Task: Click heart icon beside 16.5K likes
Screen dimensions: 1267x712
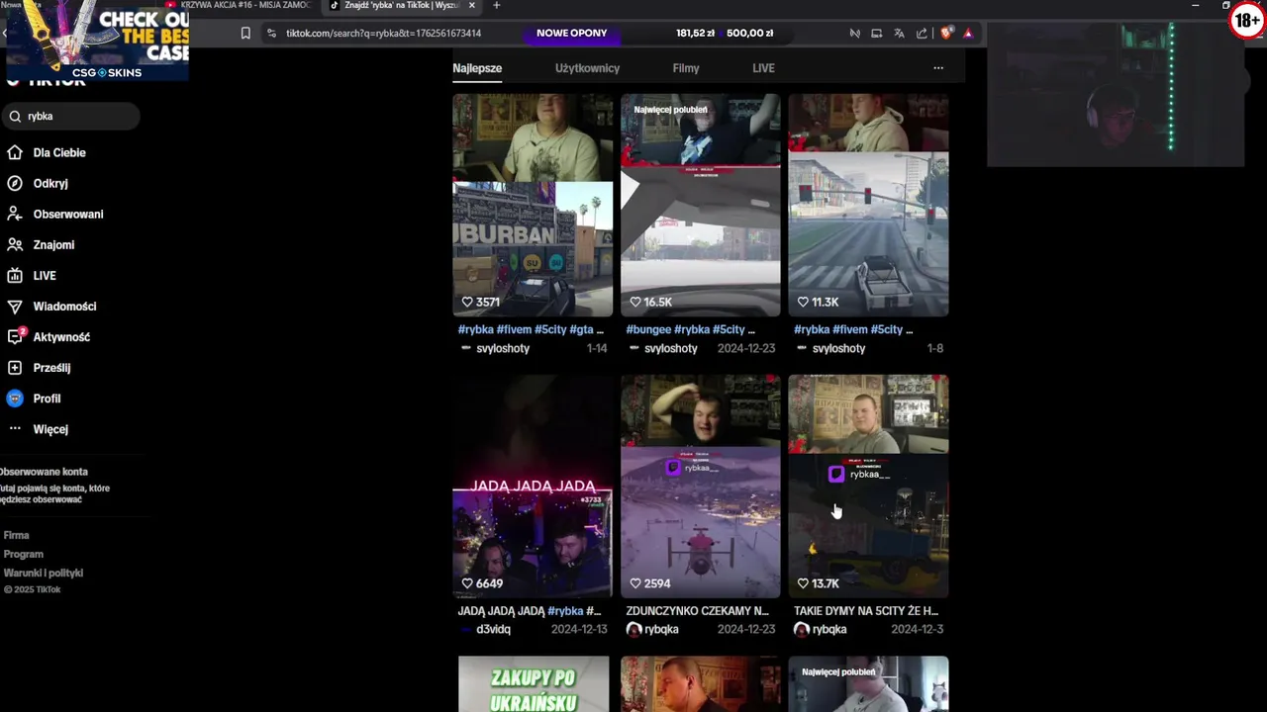Action: coord(635,302)
